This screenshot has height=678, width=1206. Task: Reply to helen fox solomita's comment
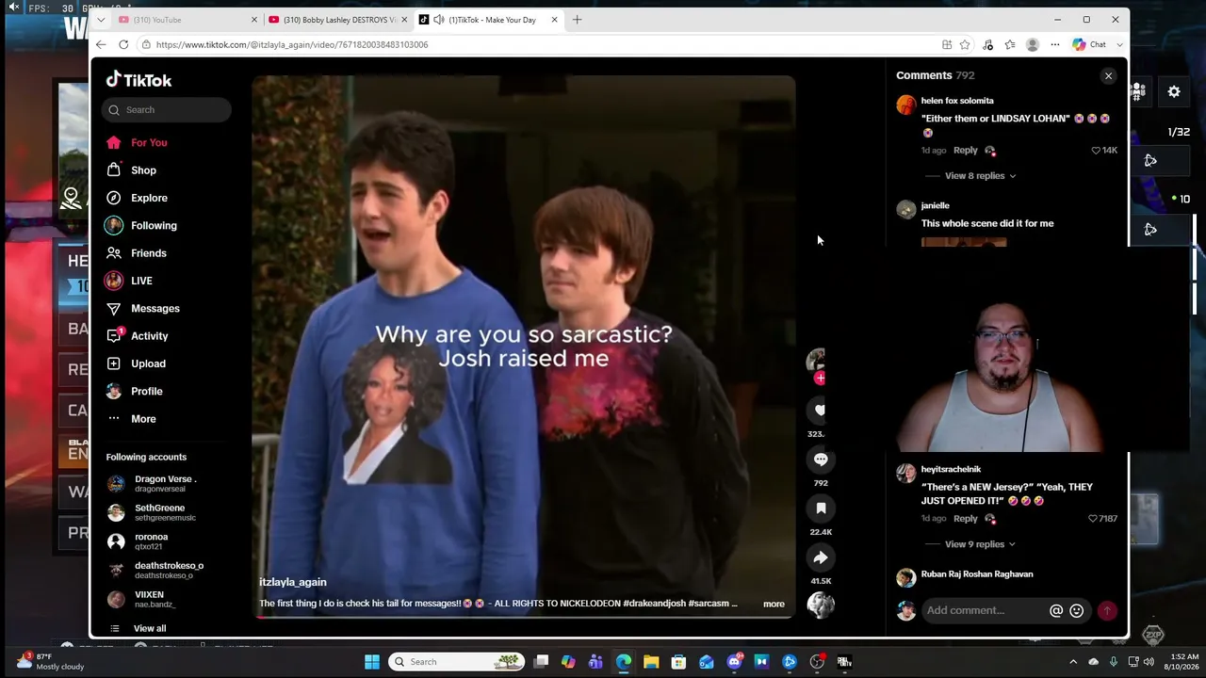(x=966, y=151)
